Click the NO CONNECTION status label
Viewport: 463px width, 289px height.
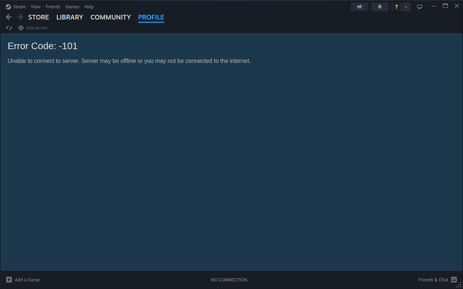click(x=229, y=280)
